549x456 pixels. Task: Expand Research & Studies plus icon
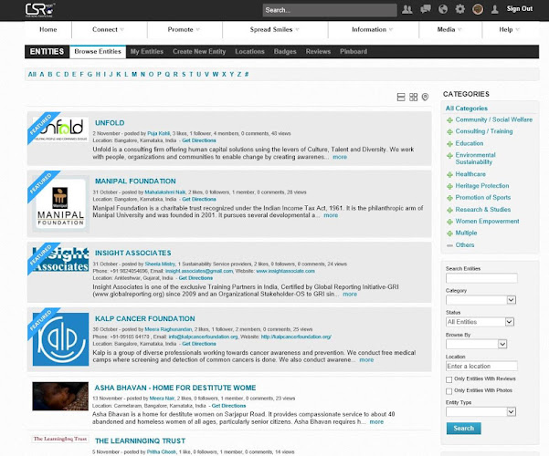[450, 210]
